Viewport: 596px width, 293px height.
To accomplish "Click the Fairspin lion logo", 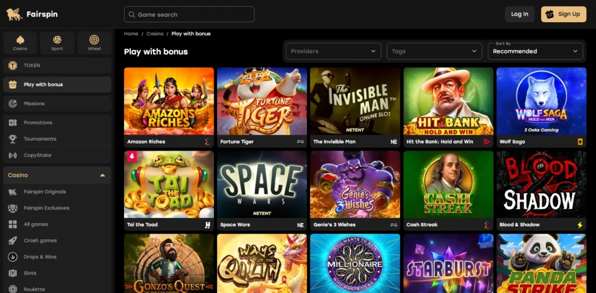I will pos(15,15).
